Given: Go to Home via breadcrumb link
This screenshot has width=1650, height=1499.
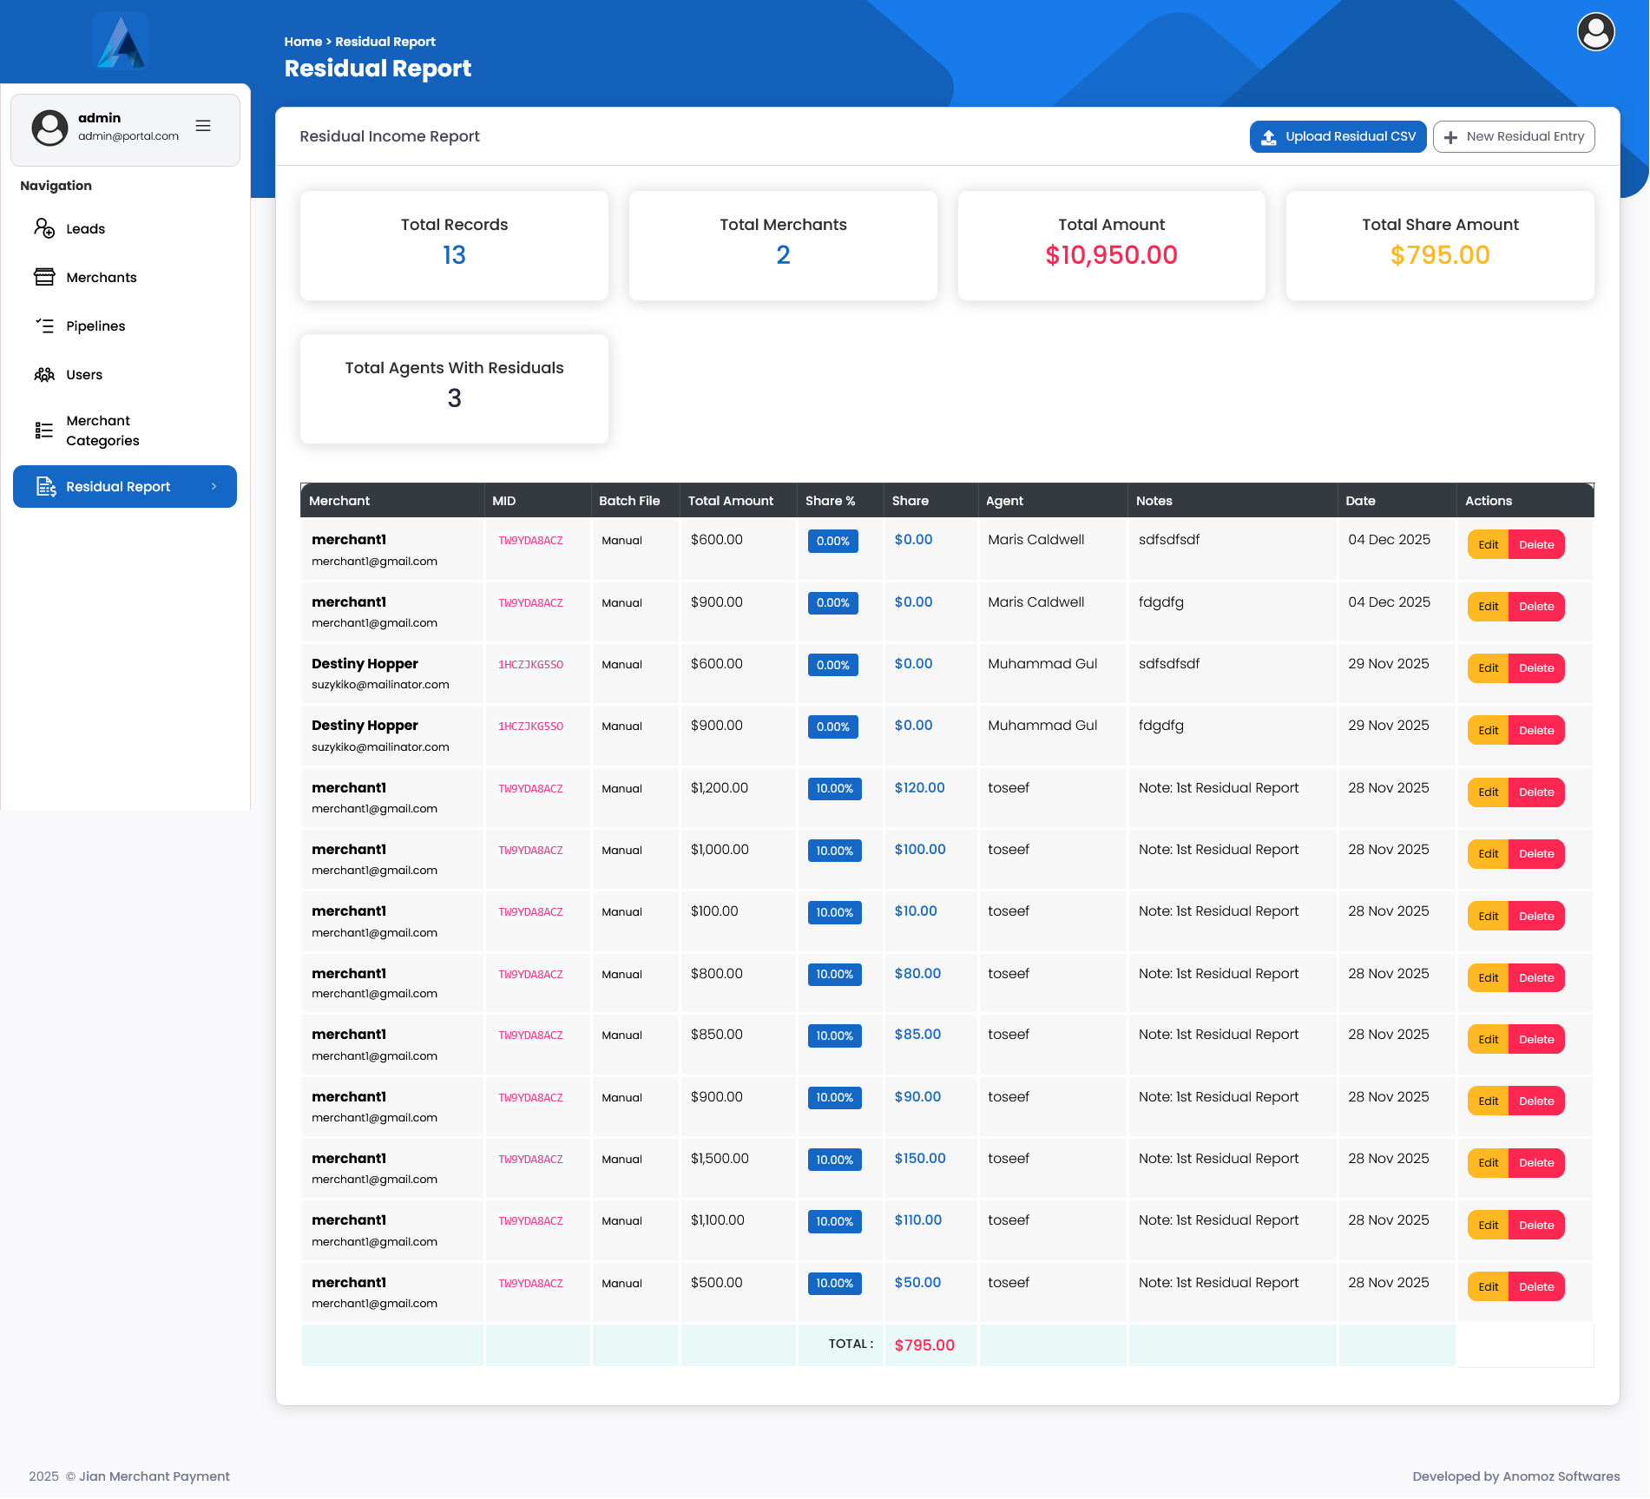Looking at the screenshot, I should (x=303, y=42).
